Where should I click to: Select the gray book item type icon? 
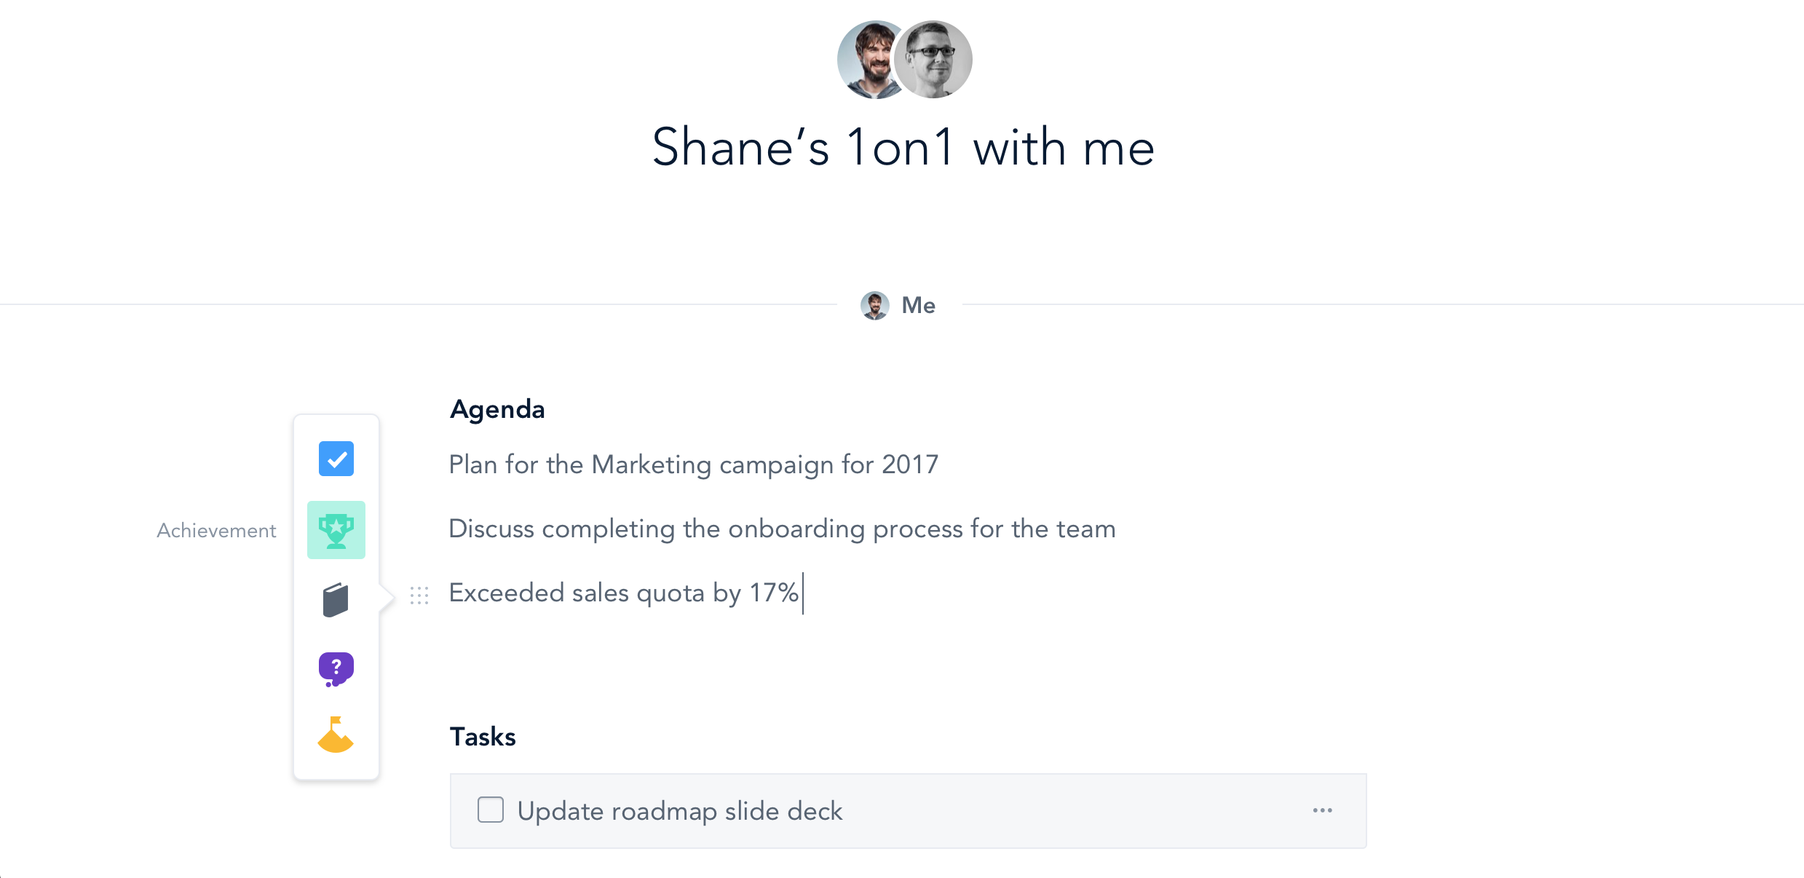(336, 600)
